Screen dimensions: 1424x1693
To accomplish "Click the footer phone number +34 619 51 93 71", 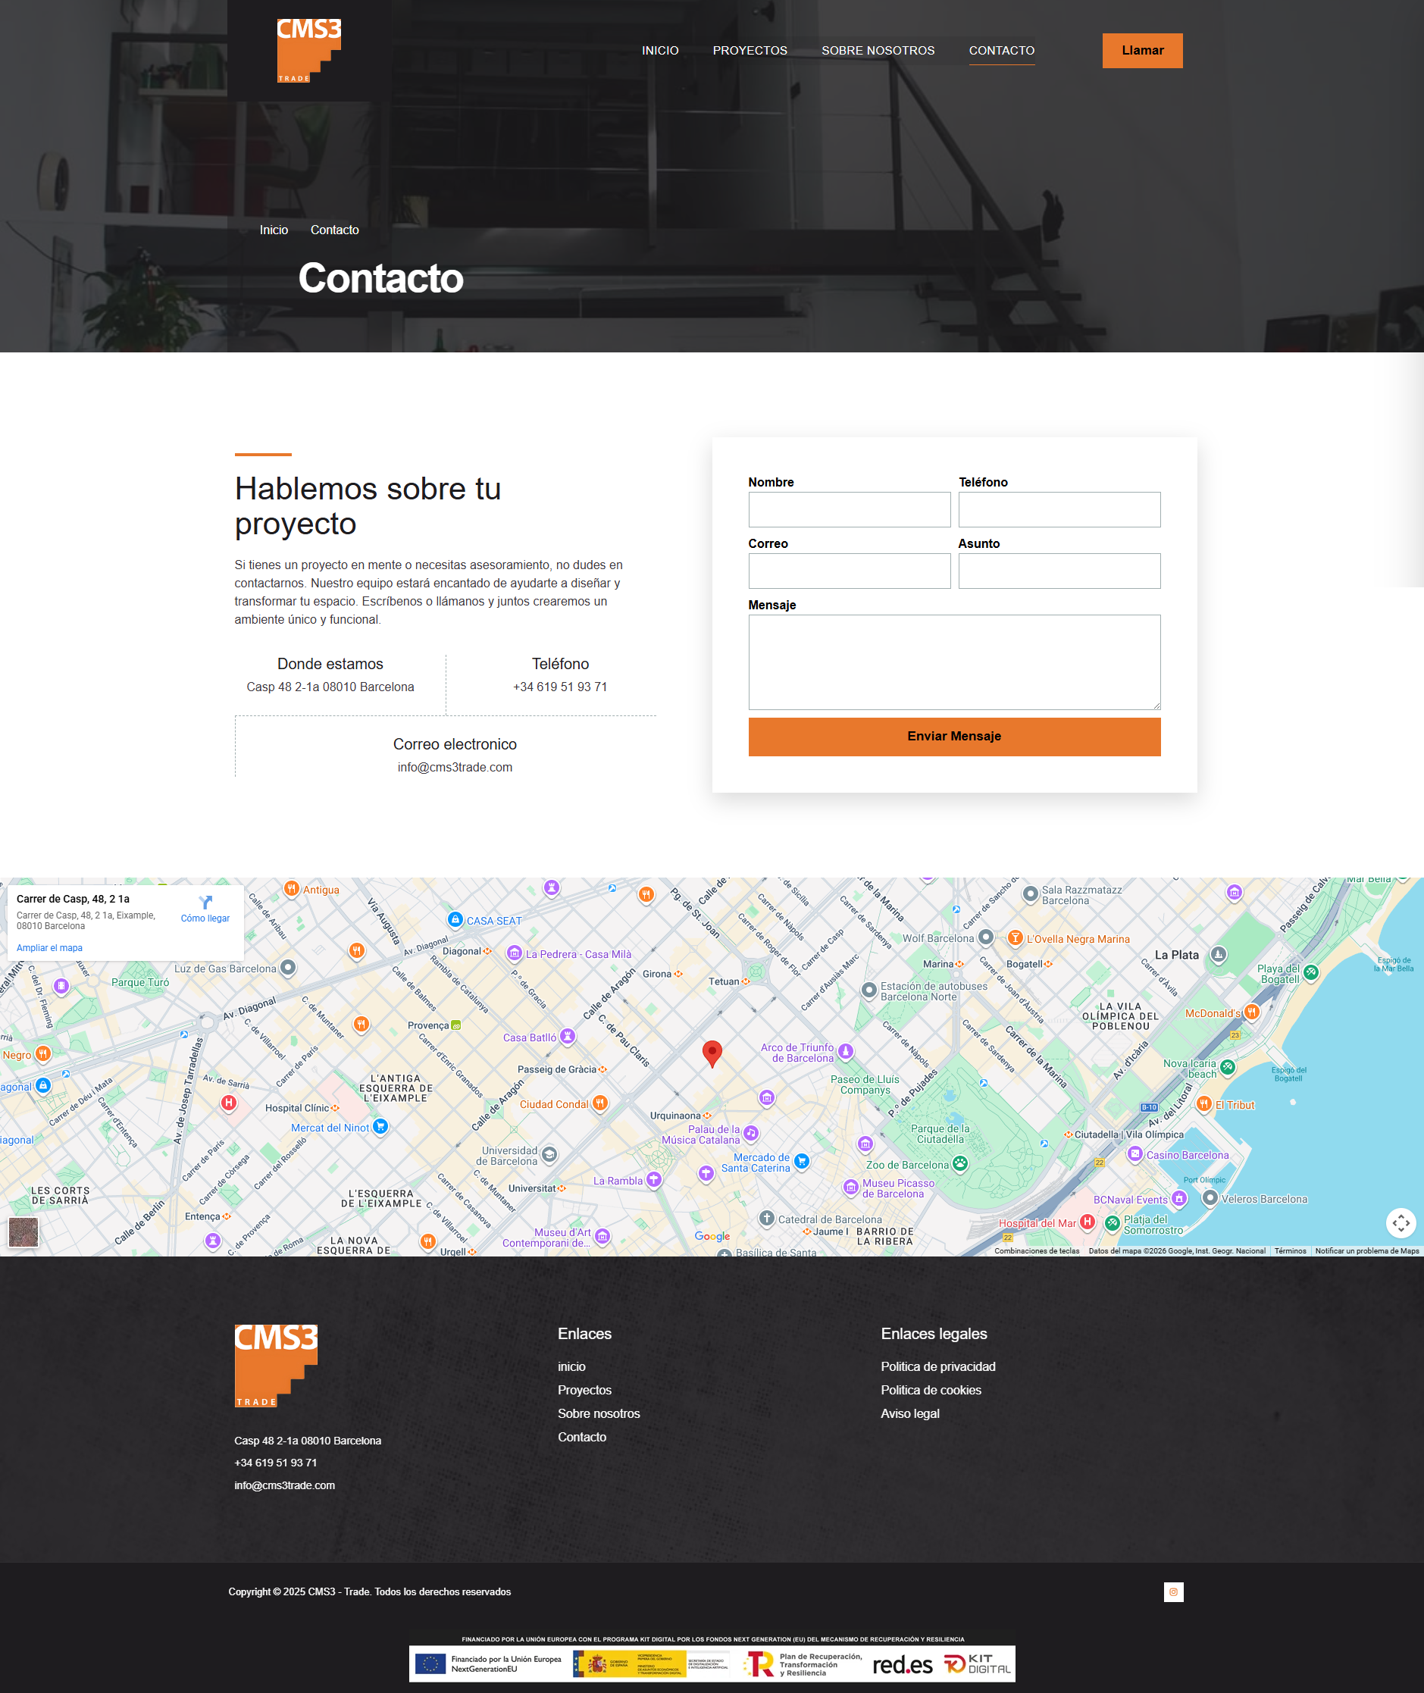I will pos(275,1462).
